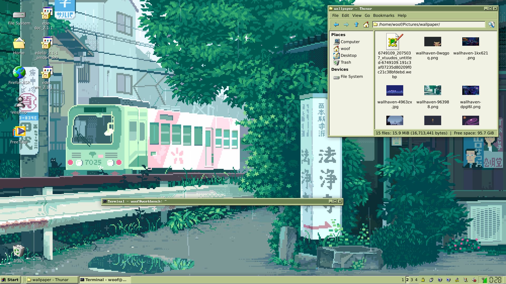The width and height of the screenshot is (506, 284).
Task: Switch to wallpaper - Thunar taskbar button
Action: (x=52, y=280)
